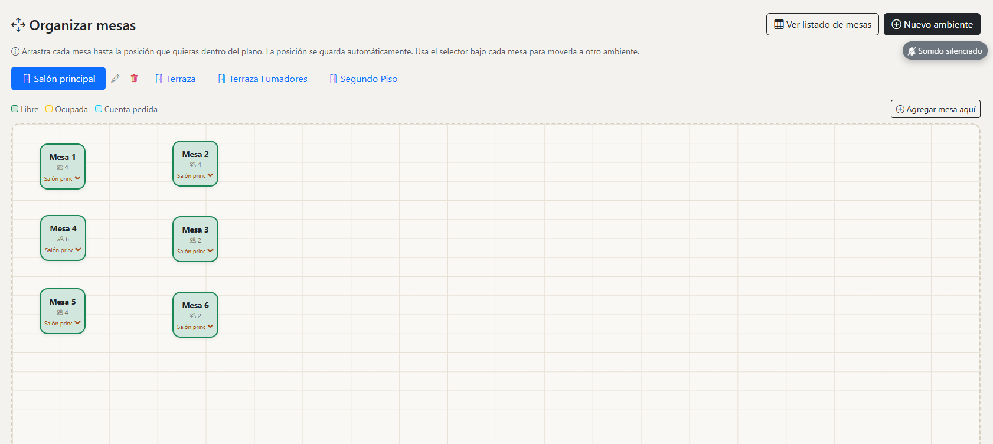Open the ambiente dropdown on Mesa 1
The height and width of the screenshot is (444, 993).
(x=62, y=178)
